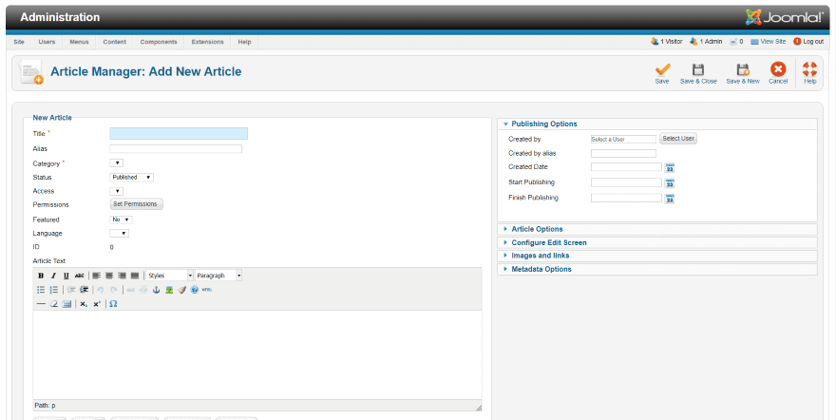836x420 pixels.
Task: Click the Select User button
Action: click(x=678, y=139)
